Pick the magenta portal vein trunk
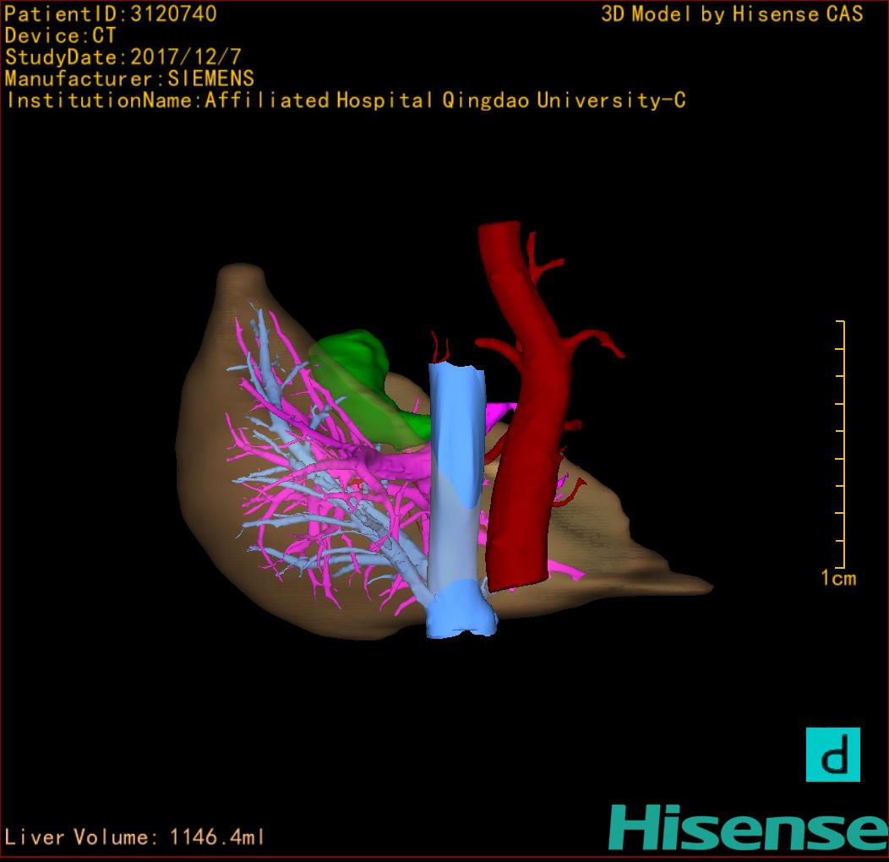The image size is (889, 862). [x=397, y=463]
